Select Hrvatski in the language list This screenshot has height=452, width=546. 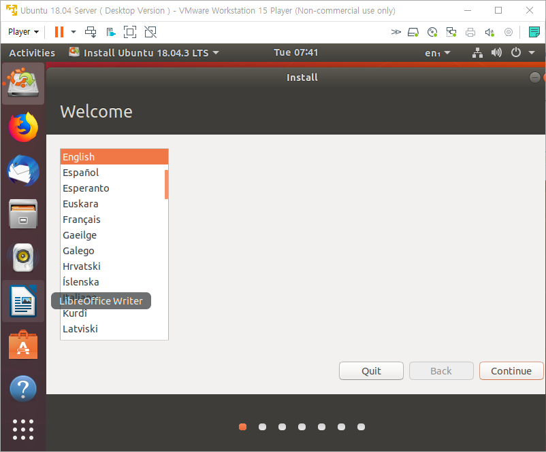pos(114,266)
